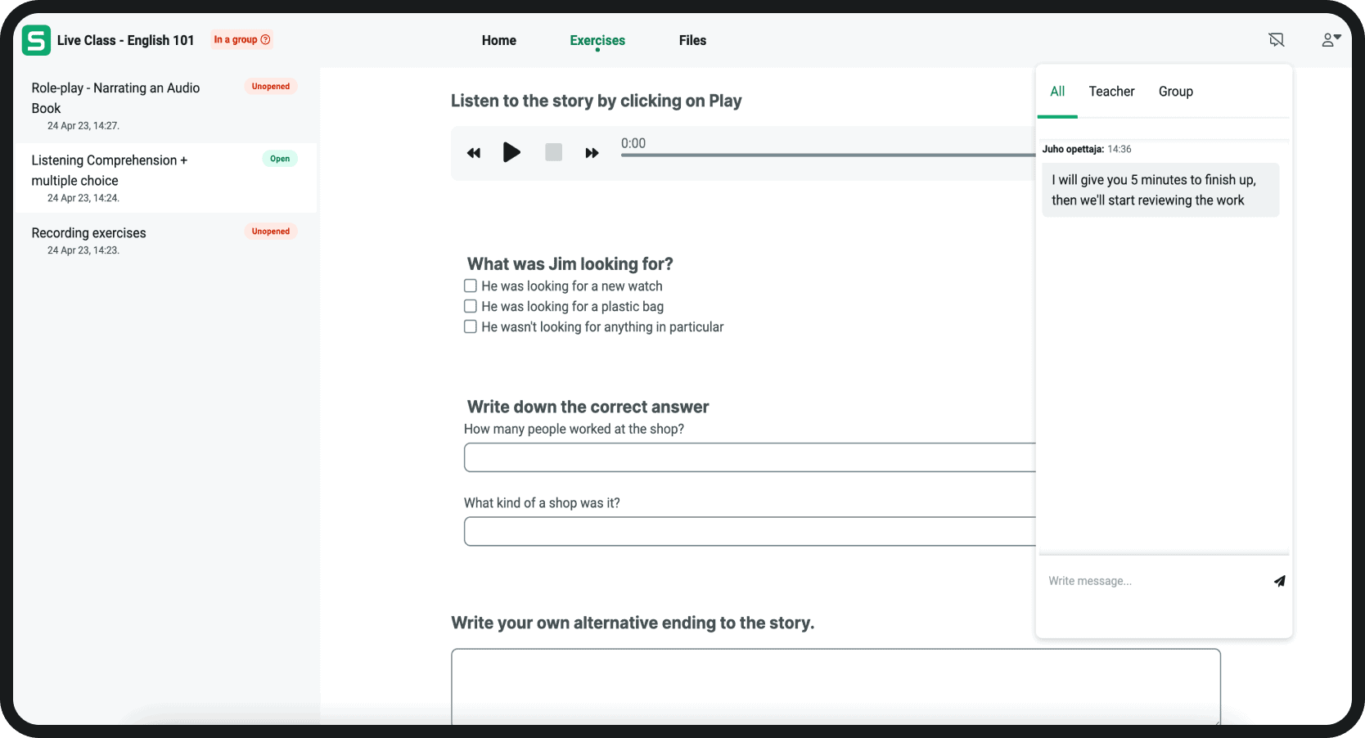Switch to the Teacher chat tab

1111,92
